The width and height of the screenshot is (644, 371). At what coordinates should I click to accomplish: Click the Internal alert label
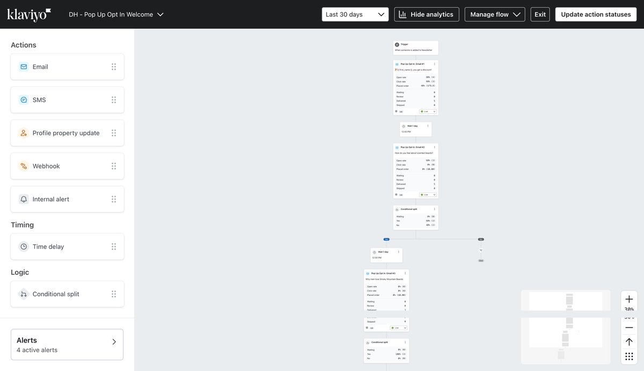(x=51, y=199)
